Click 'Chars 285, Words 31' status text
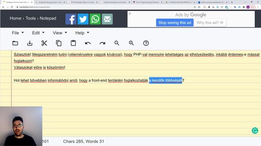The height and width of the screenshot is (146, 261). (84, 142)
